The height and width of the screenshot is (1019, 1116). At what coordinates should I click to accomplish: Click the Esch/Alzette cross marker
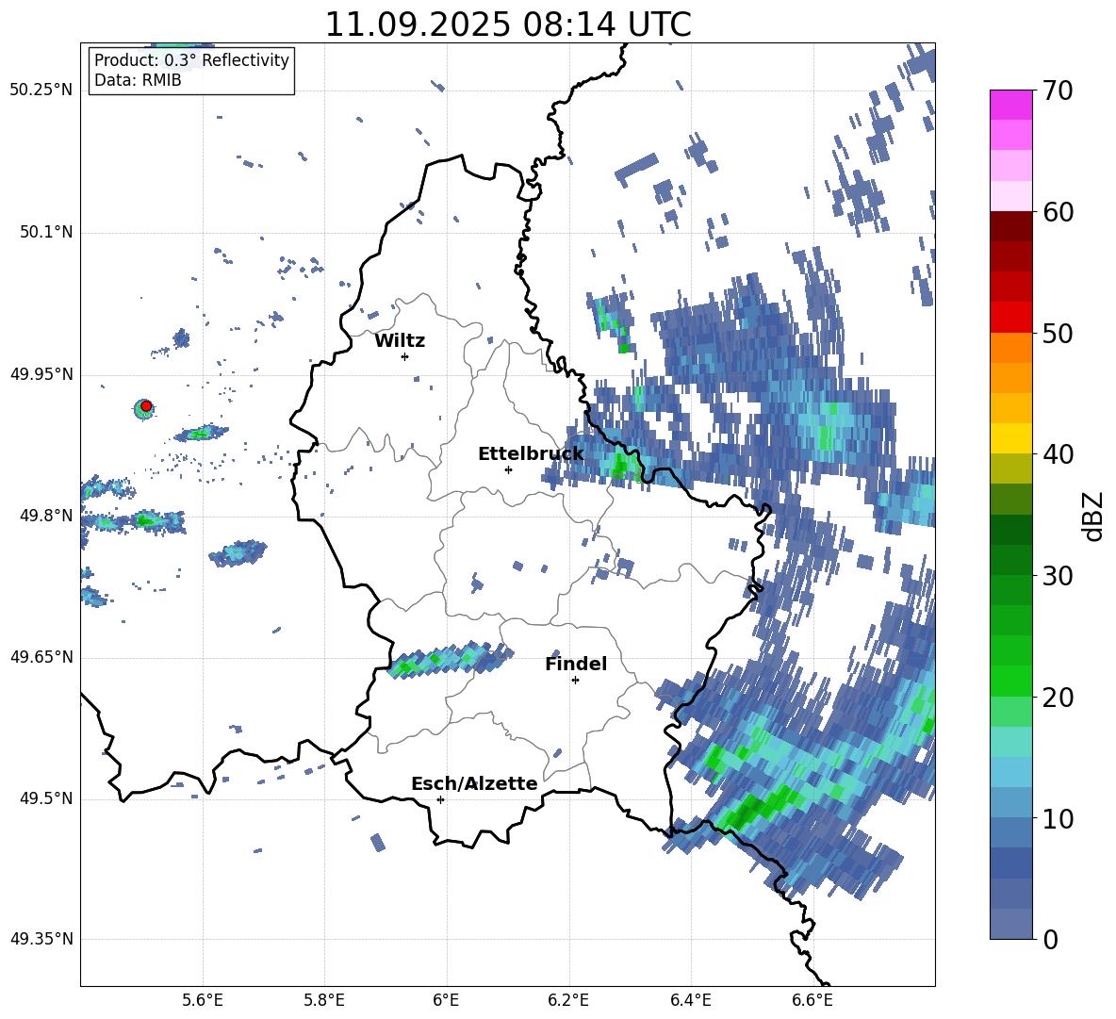pos(440,799)
